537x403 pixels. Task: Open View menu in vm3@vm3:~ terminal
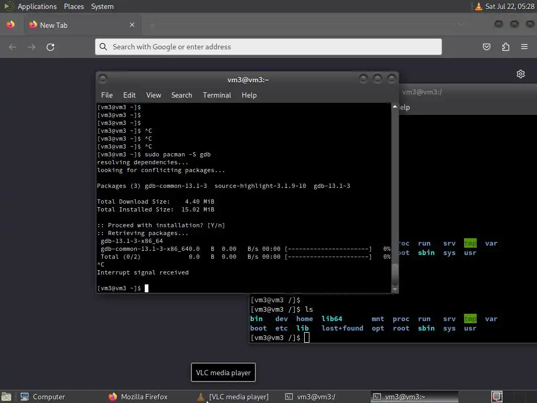point(154,96)
